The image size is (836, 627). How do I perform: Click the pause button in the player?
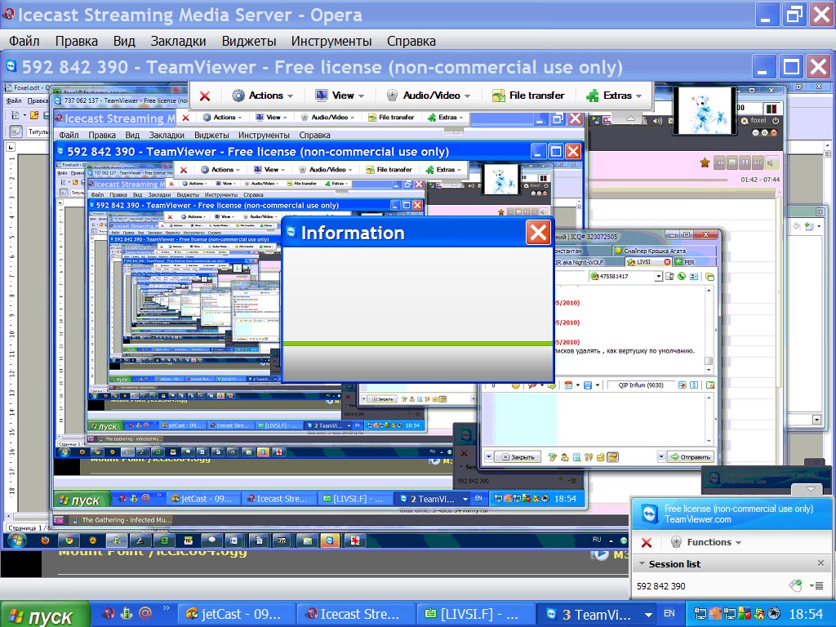coord(745,162)
